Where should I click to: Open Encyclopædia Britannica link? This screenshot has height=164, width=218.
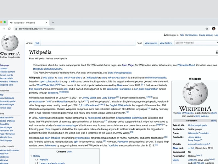129,118
